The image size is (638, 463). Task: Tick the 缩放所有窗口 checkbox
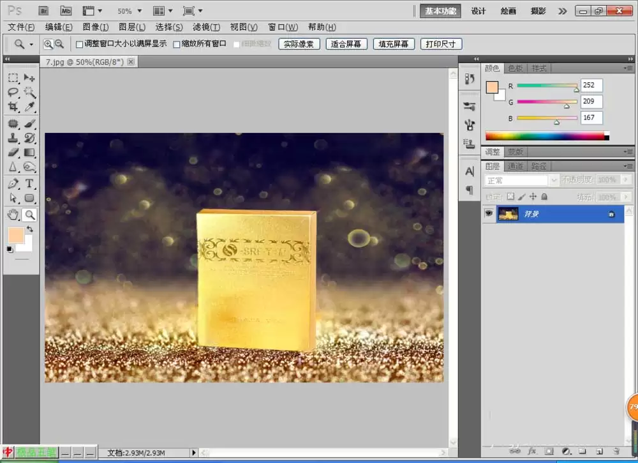(x=177, y=45)
